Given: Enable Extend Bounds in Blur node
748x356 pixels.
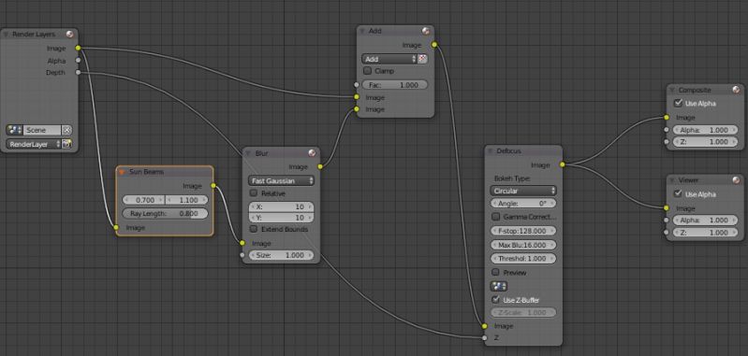Looking at the screenshot, I should (x=254, y=229).
